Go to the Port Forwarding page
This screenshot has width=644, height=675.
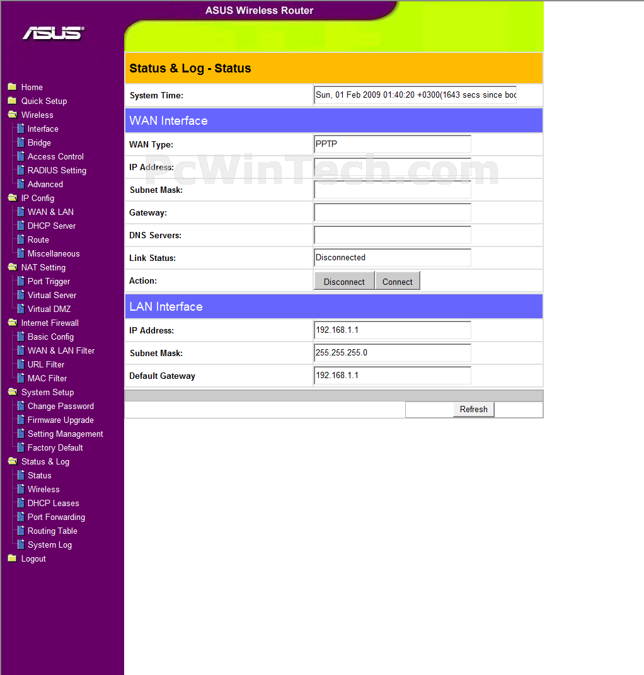click(x=56, y=517)
